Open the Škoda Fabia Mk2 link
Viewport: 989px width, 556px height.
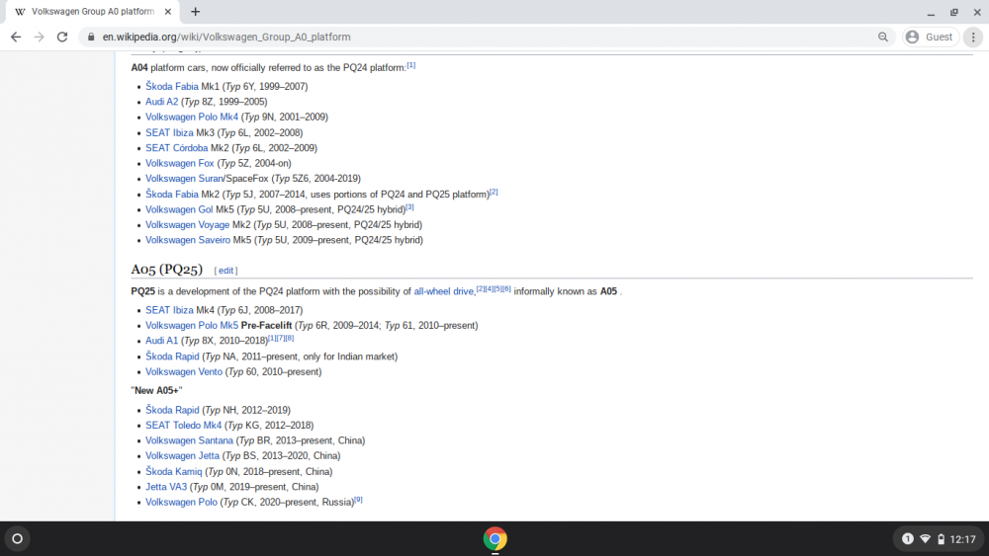(x=171, y=194)
